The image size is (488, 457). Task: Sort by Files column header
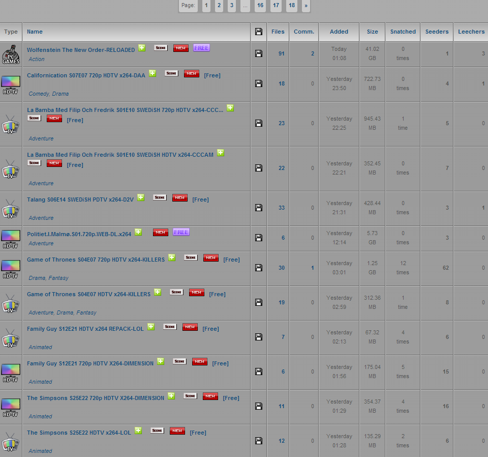tap(278, 32)
